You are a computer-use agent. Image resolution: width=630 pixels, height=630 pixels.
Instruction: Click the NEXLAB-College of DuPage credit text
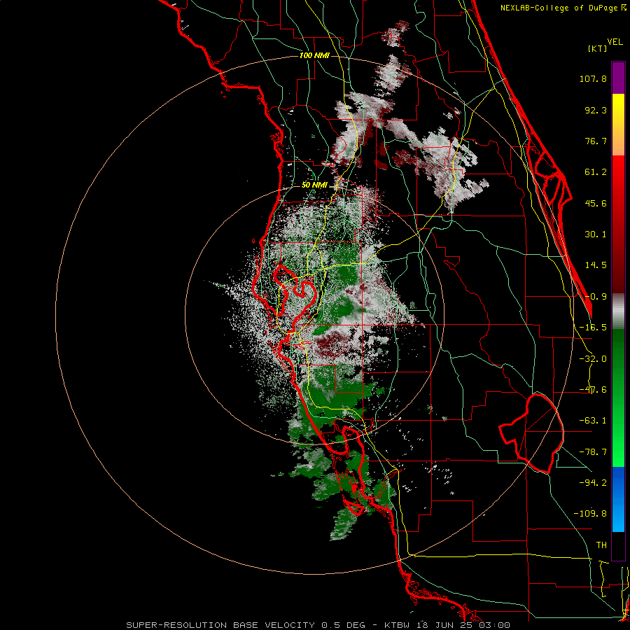pyautogui.click(x=563, y=8)
